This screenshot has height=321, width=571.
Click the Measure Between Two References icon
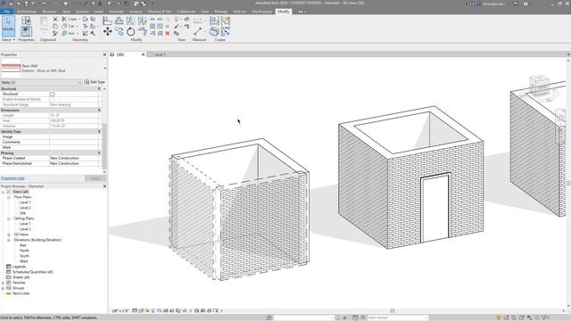point(198,31)
